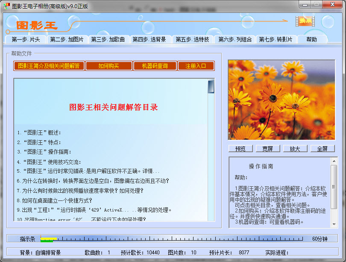This screenshot has width=346, height=262.
Task: Click the 全屏 fullscreen button
Action: click(x=323, y=149)
